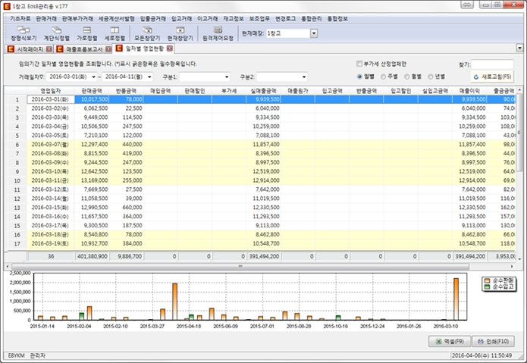Screen dimensions: 527x363
Task: Click the 판매금액 cell 13,169,000
Action: tap(92, 180)
